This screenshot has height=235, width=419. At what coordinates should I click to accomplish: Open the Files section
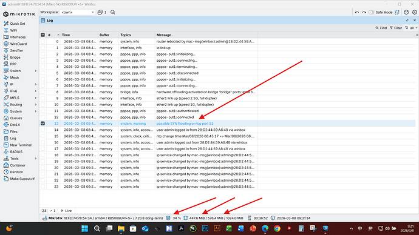point(11,131)
